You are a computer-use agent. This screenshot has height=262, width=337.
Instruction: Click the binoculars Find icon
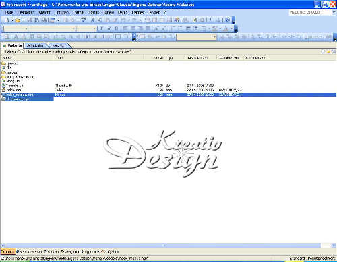click(x=36, y=20)
